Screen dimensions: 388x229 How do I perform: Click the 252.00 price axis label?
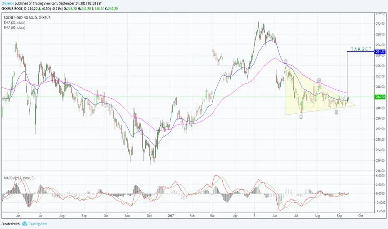click(381, 76)
